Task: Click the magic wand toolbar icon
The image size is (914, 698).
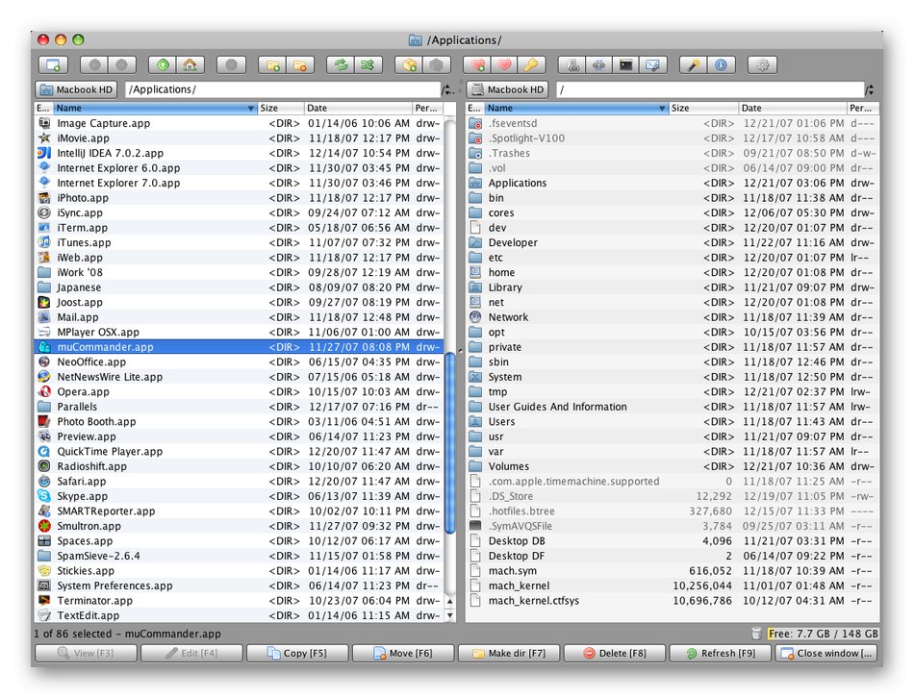Action: point(694,64)
